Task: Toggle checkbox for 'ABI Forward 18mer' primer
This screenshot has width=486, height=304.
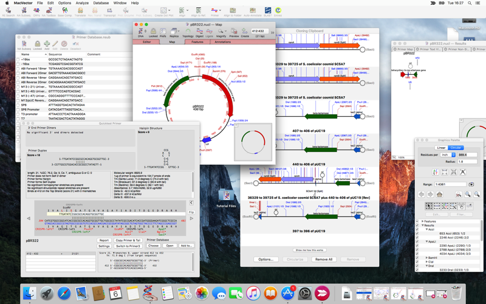Action: [x=18, y=69]
